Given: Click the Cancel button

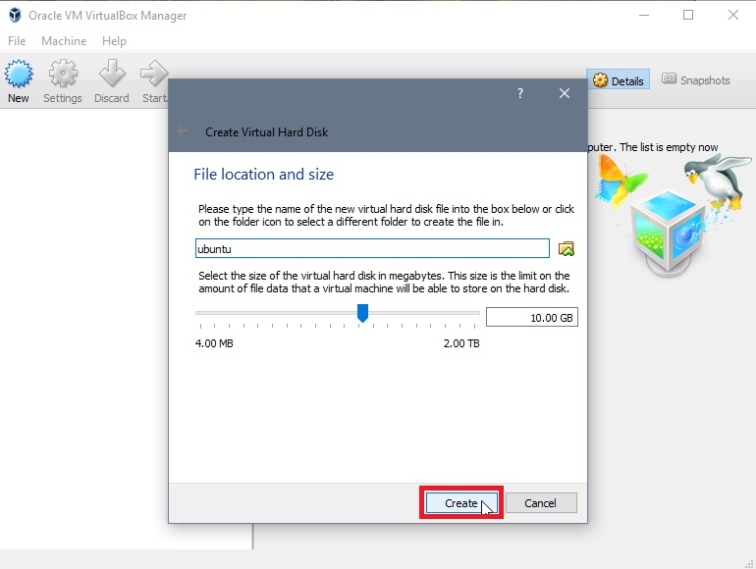Looking at the screenshot, I should click(541, 503).
